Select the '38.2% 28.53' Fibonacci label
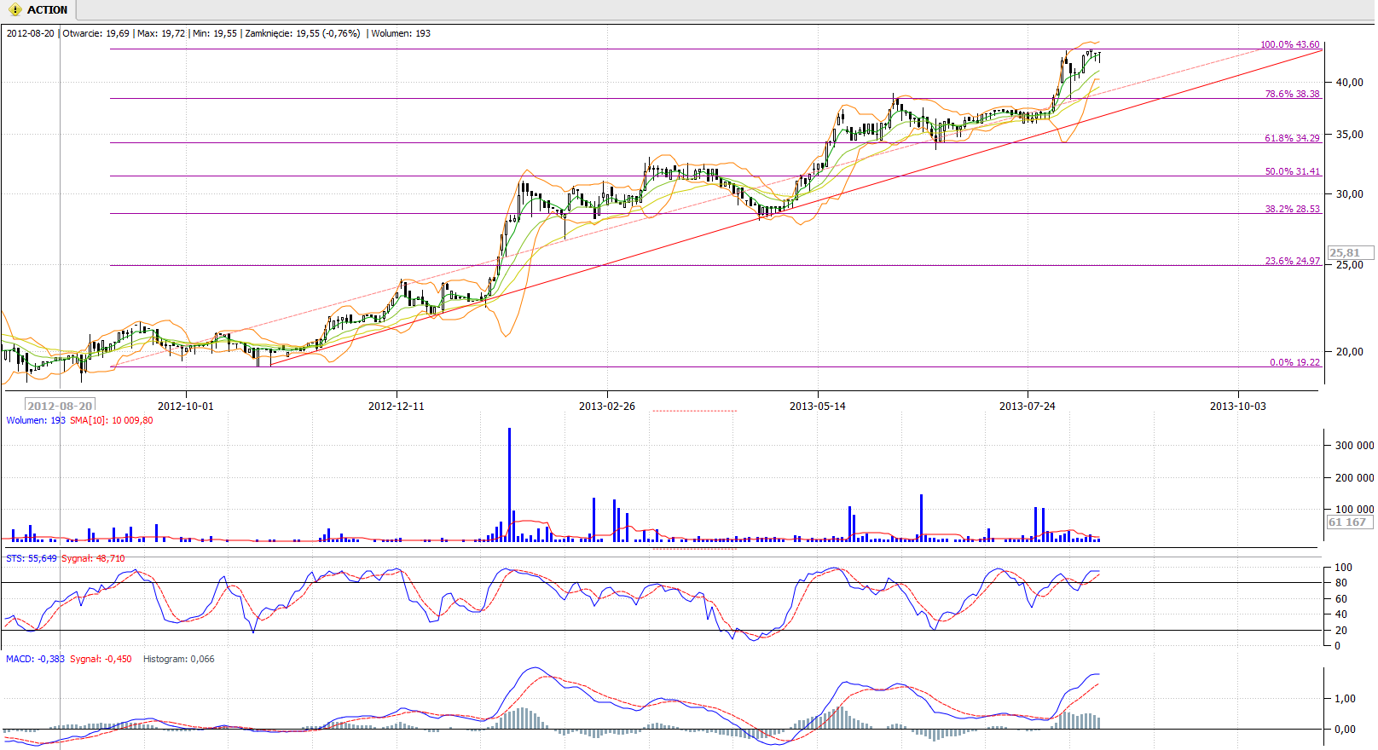1378x750 pixels. 1292,209
